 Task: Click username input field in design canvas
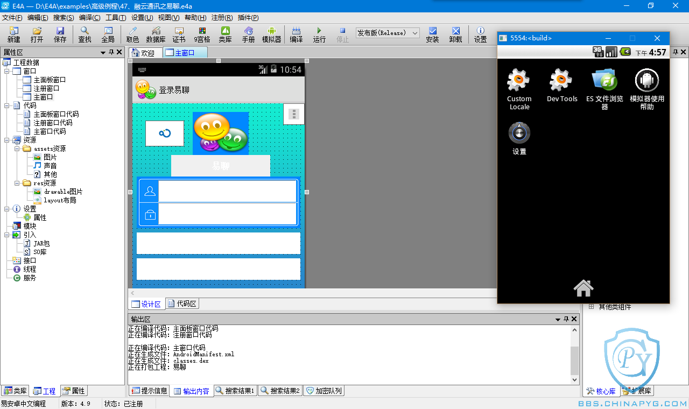(x=227, y=191)
